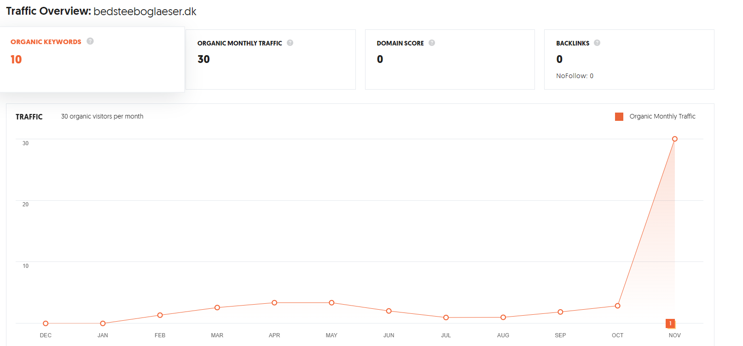
Task: Select the OCT data point on chart
Action: pyautogui.click(x=618, y=306)
